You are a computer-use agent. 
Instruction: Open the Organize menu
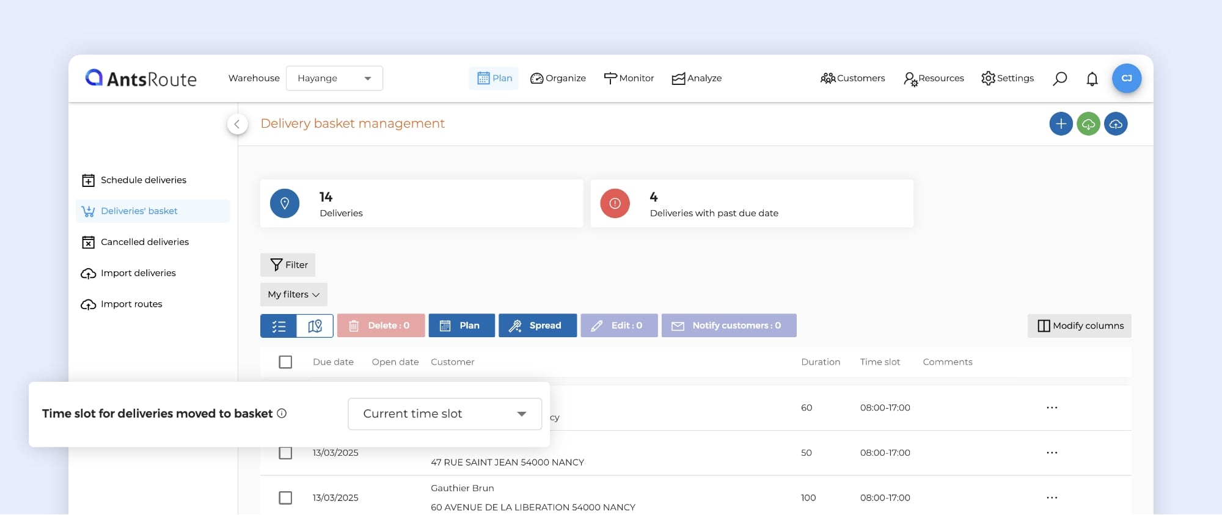(558, 79)
